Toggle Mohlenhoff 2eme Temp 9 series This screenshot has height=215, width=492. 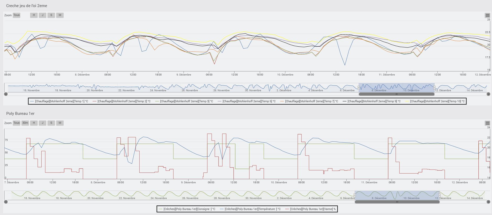click(x=372, y=101)
